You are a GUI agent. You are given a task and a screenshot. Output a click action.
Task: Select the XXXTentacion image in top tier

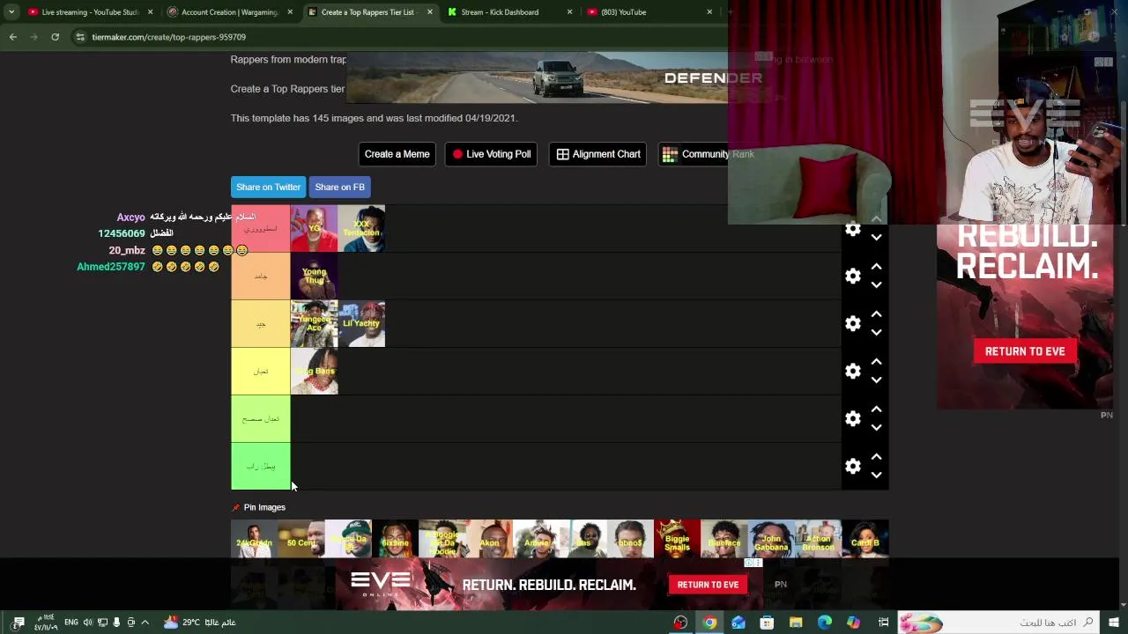tap(361, 229)
